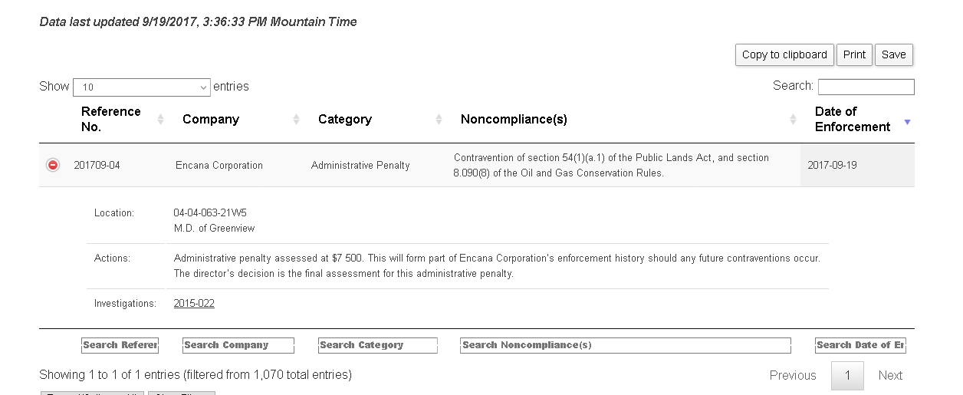Screen dimensions: 963x395
Task: Collapse row details with red minus icon
Action: tap(53, 165)
